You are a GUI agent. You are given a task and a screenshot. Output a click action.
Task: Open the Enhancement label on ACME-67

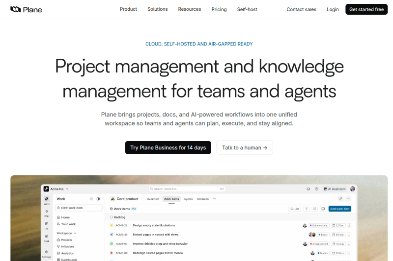point(319,244)
